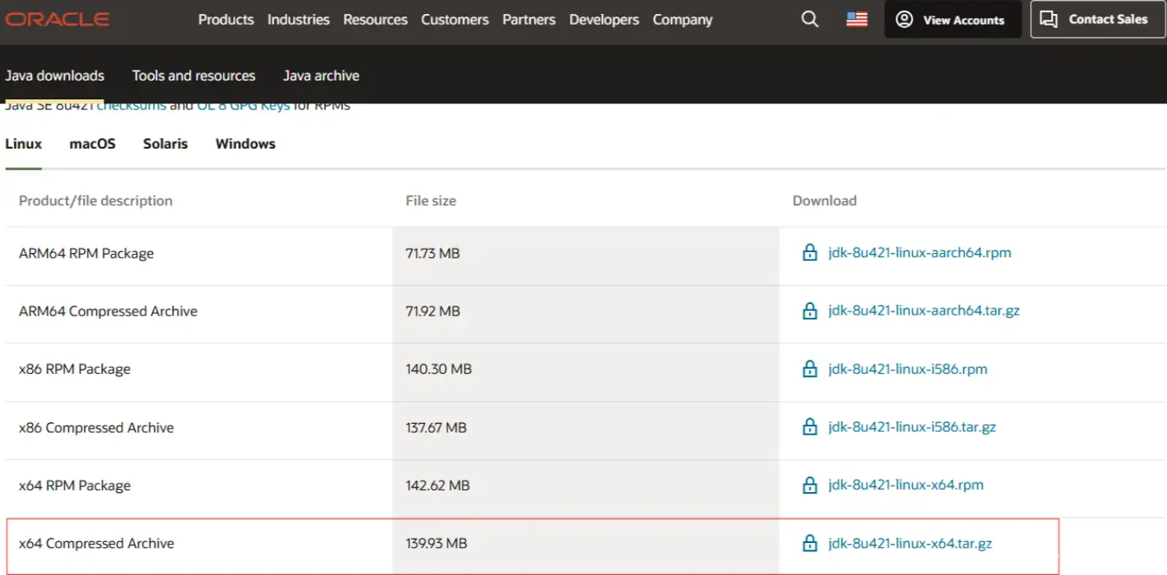Expand the Developers navigation menu

click(x=604, y=20)
